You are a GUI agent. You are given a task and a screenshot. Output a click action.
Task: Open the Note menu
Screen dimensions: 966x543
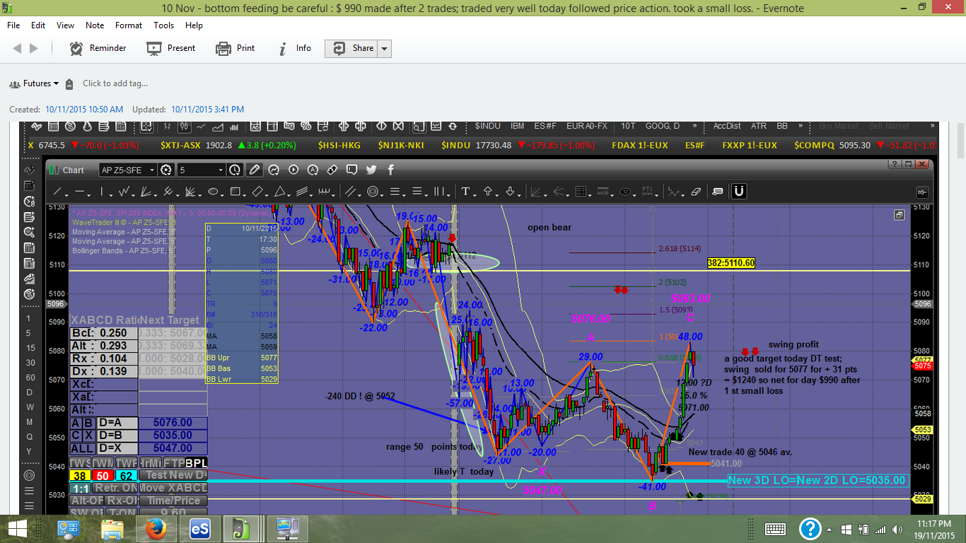point(95,25)
